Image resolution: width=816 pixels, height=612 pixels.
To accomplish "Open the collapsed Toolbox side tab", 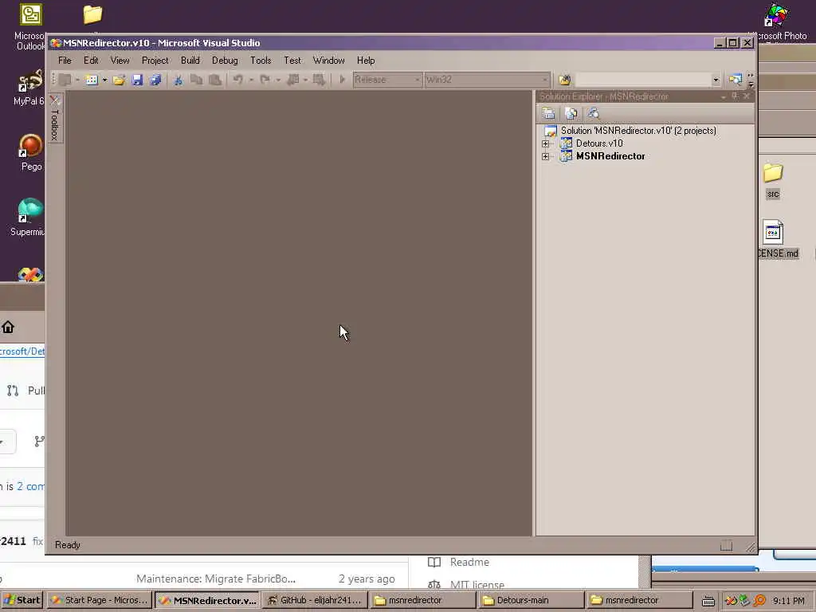I will click(55, 118).
